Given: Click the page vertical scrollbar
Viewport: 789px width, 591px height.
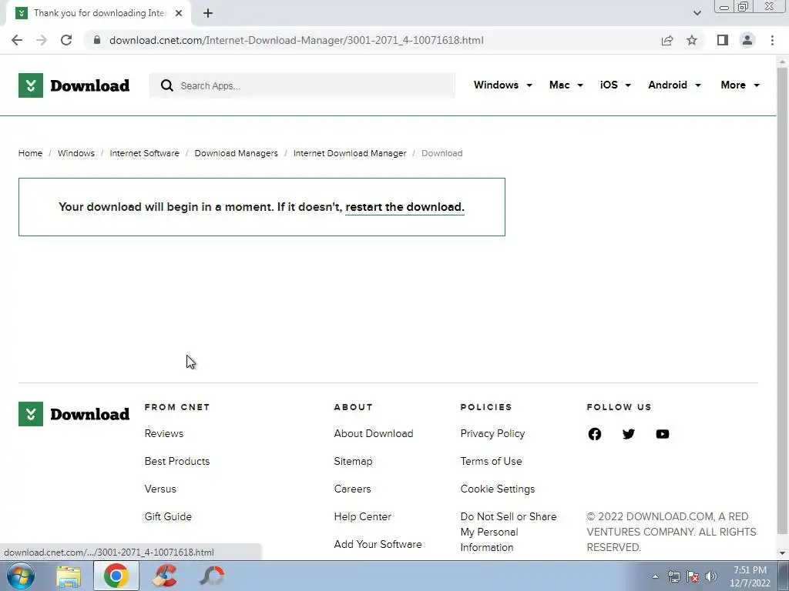Looking at the screenshot, I should 782,300.
